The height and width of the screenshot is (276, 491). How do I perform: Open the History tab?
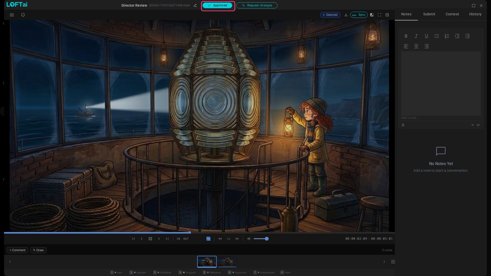(x=475, y=14)
